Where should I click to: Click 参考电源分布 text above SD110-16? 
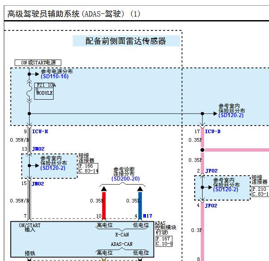[56, 71]
